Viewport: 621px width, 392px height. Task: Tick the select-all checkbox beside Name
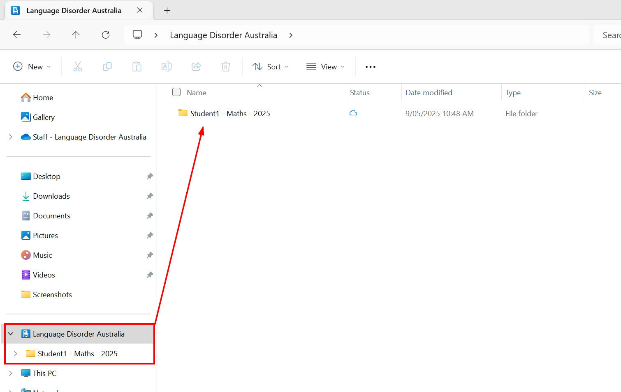[x=176, y=92]
